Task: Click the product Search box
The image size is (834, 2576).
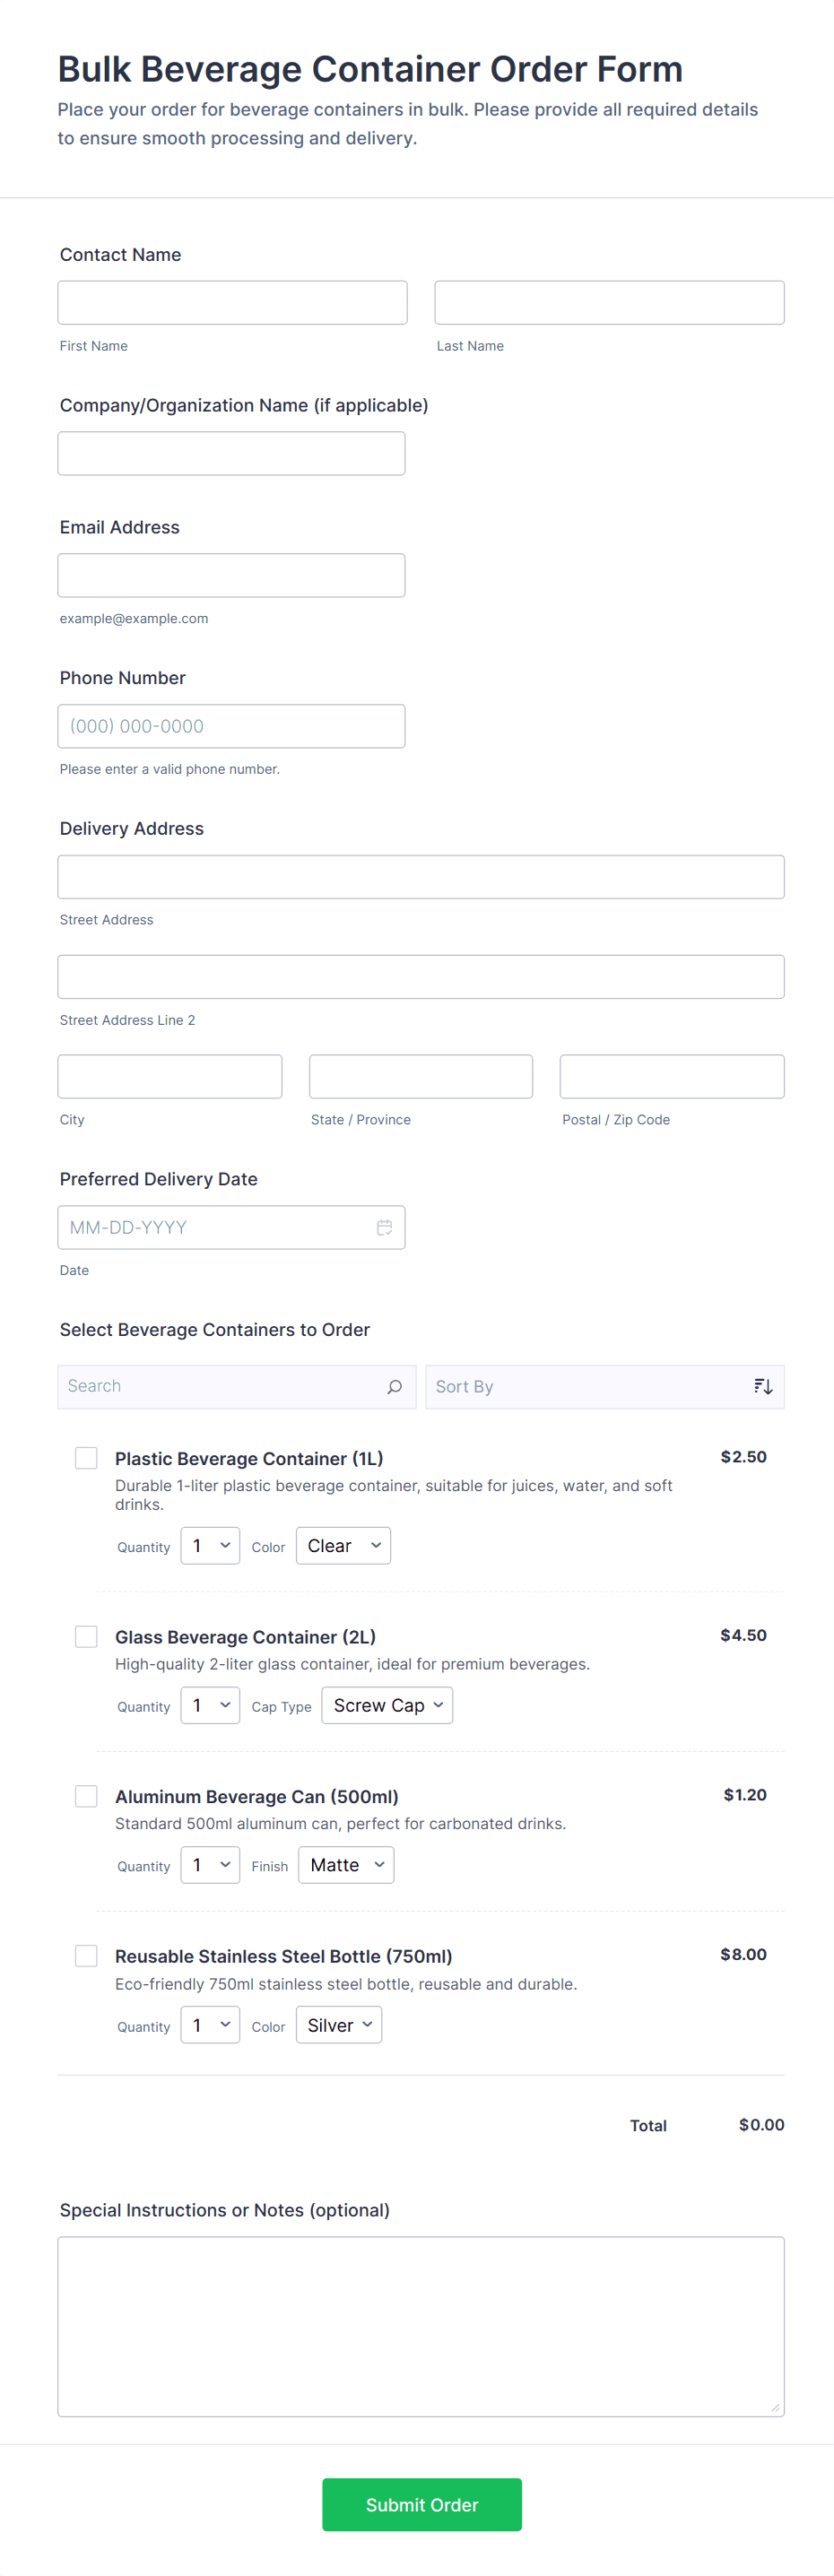Action: click(220, 1386)
